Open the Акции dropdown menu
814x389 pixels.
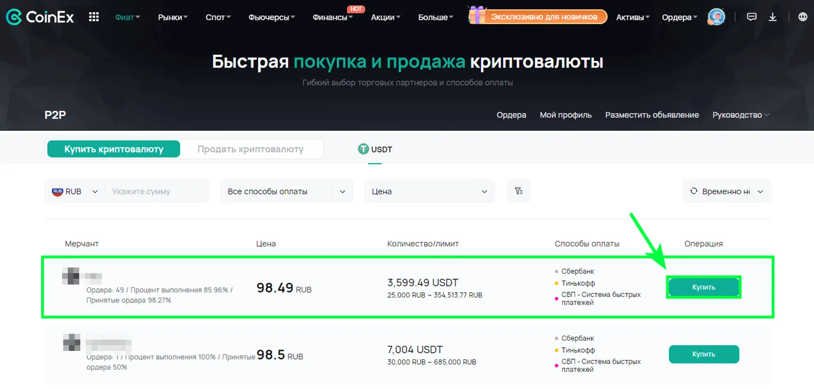coord(385,17)
